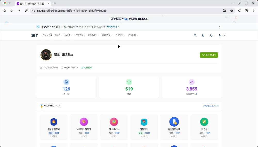
Task: Select the 탈퇴_8f28ba님의 프로필 tab
Action: pyautogui.click(x=33, y=3)
